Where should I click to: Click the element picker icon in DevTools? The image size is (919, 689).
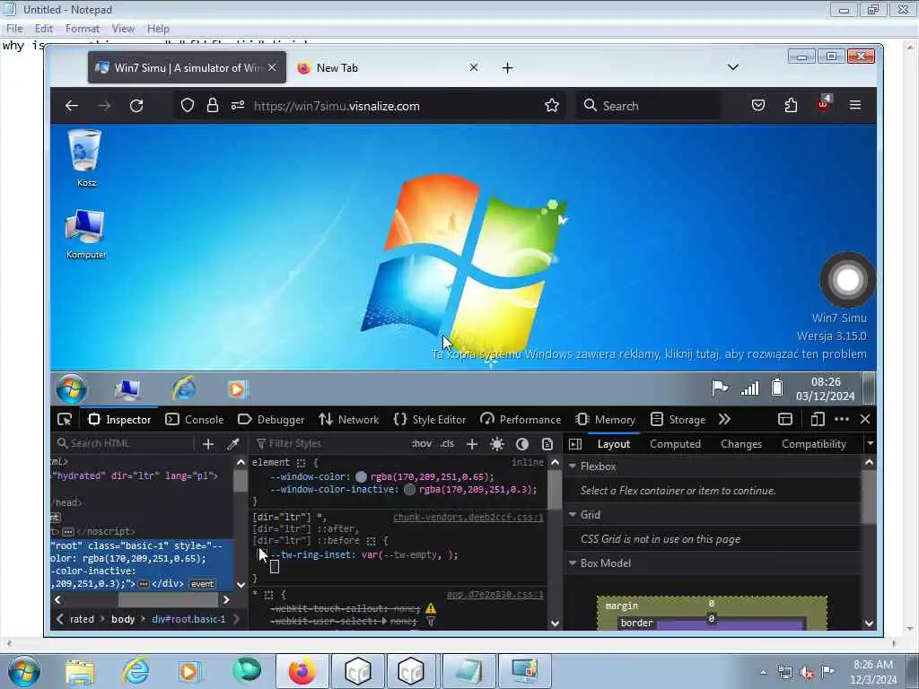pyautogui.click(x=65, y=420)
